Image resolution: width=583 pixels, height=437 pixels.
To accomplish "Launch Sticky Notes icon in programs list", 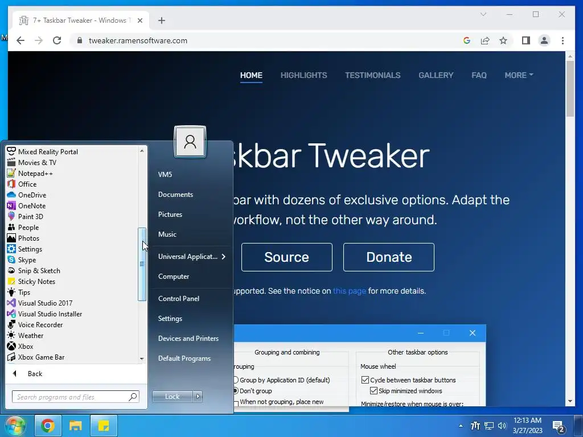I will 11,281.
